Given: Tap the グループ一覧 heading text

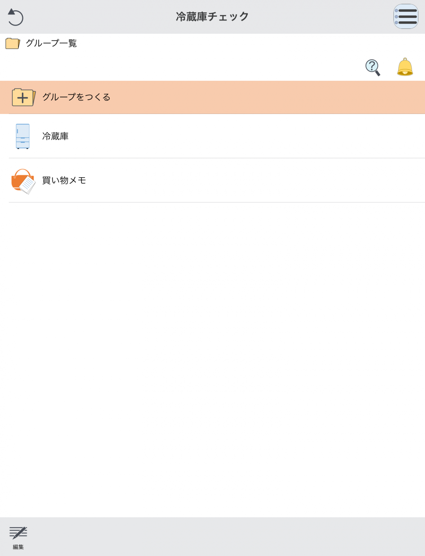Looking at the screenshot, I should [51, 43].
